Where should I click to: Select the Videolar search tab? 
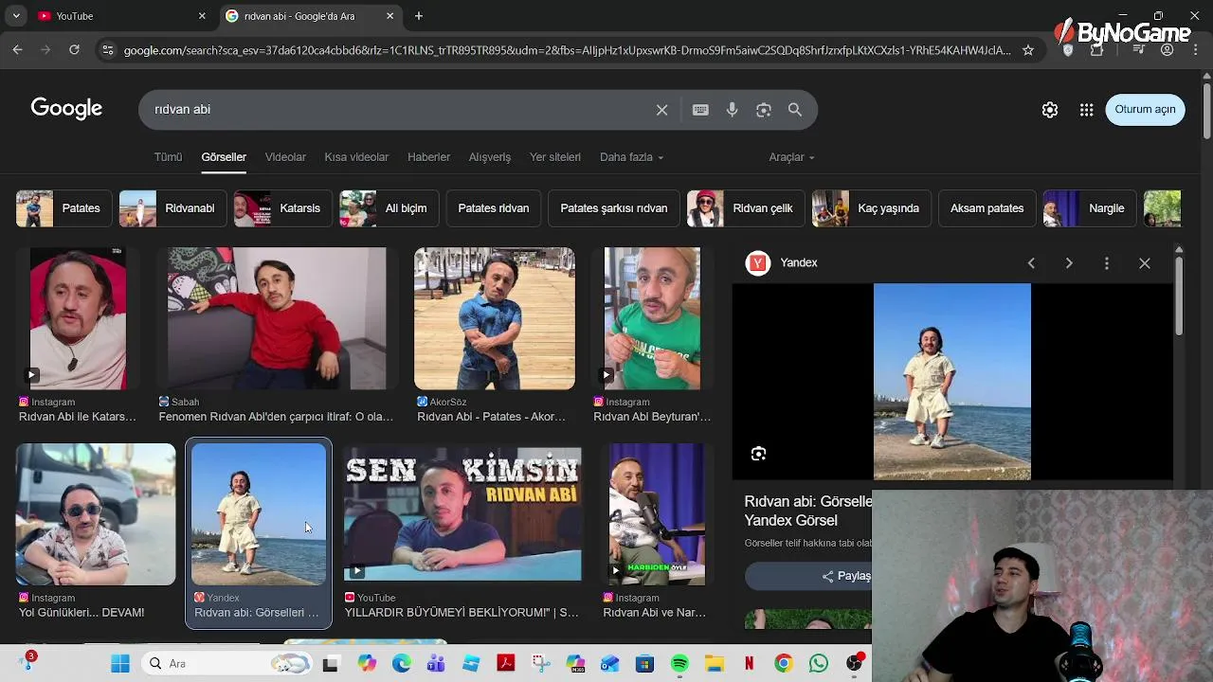[x=285, y=157]
